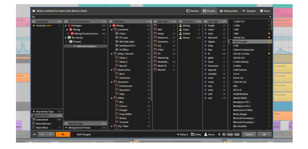Select the Delay-2 device
The height and width of the screenshot is (149, 308).
[130, 62]
